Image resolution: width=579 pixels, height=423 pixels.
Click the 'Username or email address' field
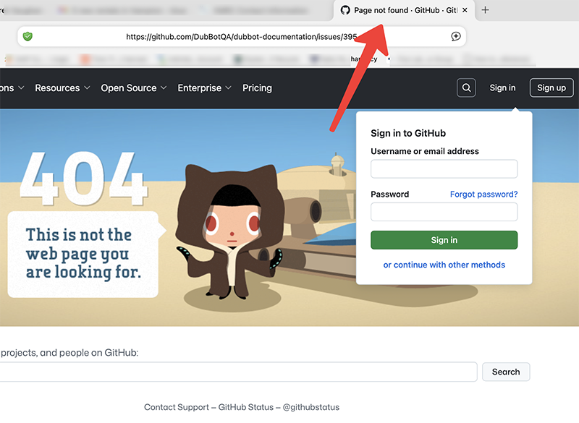click(444, 168)
